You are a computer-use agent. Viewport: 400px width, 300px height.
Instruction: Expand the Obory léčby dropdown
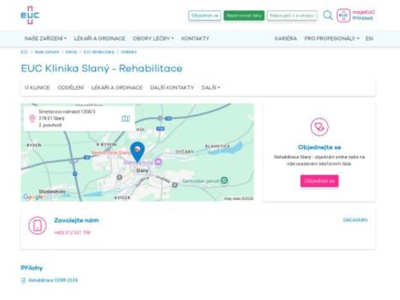[153, 38]
